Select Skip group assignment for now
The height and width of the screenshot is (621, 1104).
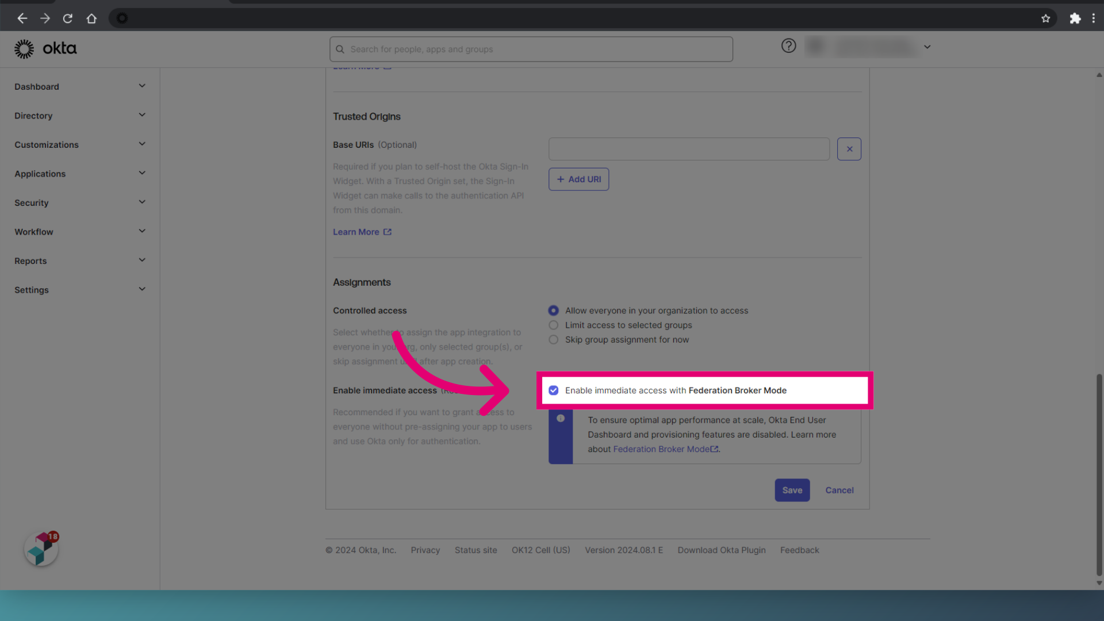click(553, 340)
